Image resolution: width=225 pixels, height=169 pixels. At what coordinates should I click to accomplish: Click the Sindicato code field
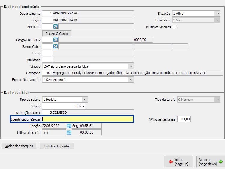pyautogui.click(x=47, y=26)
